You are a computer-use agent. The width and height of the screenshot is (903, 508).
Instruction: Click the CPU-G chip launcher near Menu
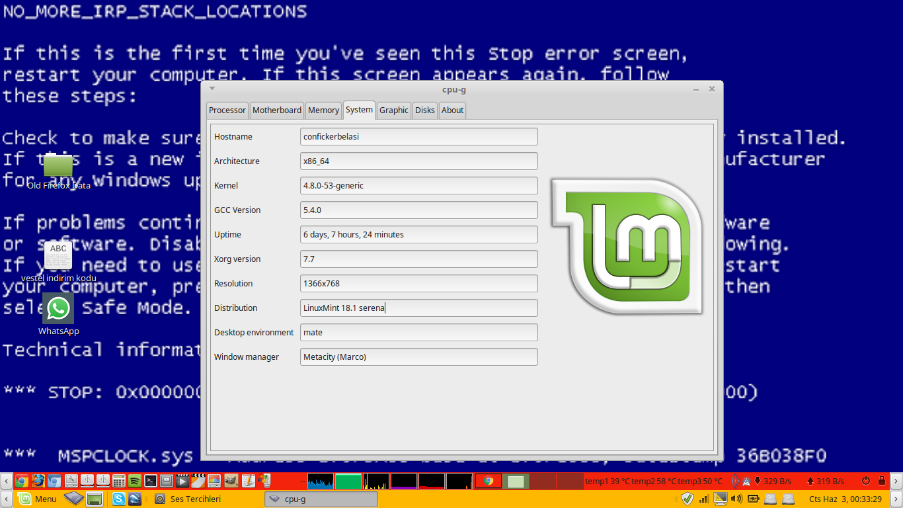pyautogui.click(x=74, y=499)
